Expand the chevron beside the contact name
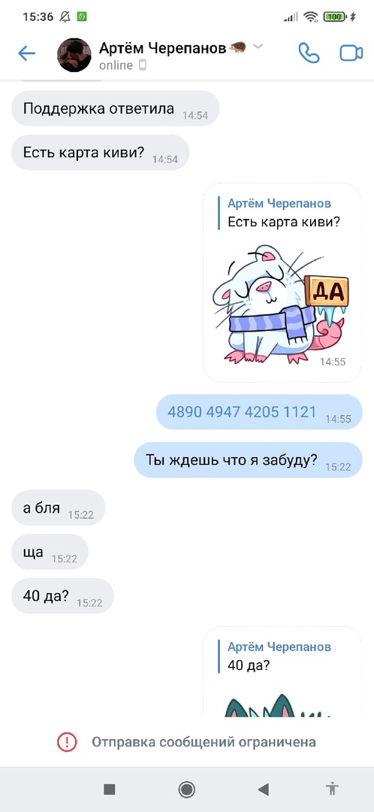Screen dimensions: 374x812 point(258,47)
